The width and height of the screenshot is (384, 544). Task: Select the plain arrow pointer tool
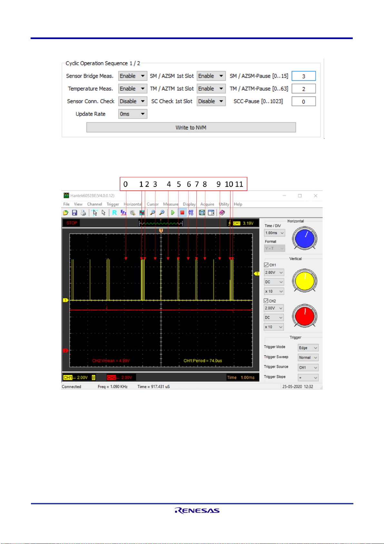pyautogui.click(x=103, y=213)
